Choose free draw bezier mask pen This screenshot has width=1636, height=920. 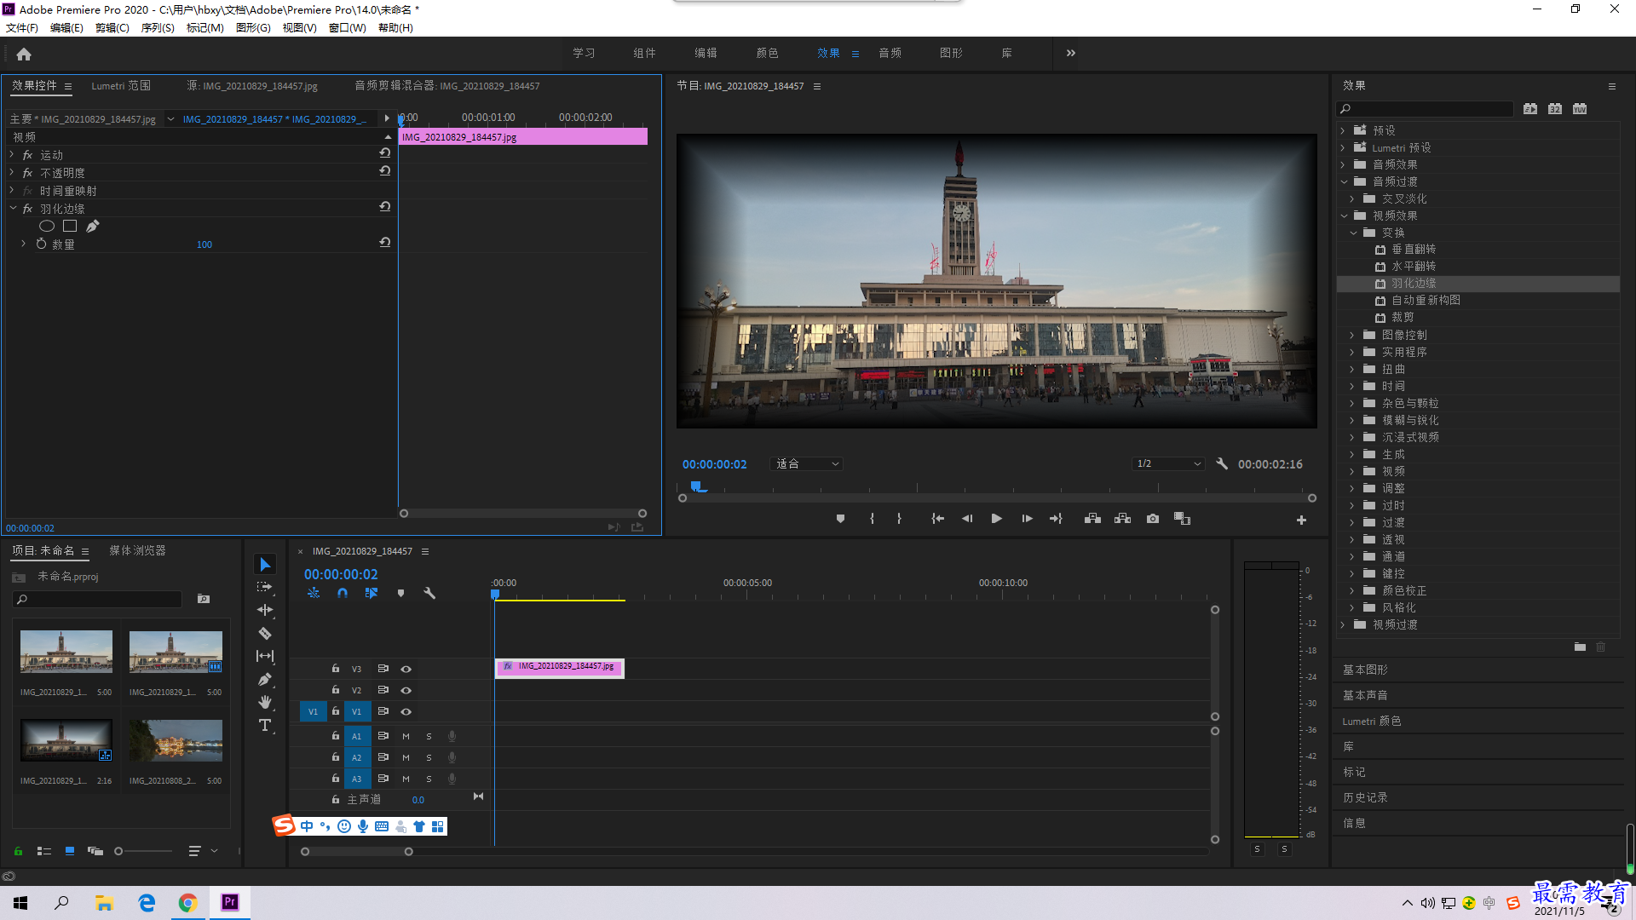coord(92,226)
